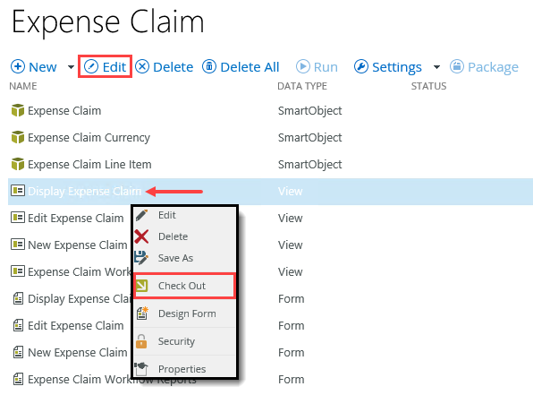Sort by the DATA TYPE column header
This screenshot has height=395, width=533.
point(302,86)
